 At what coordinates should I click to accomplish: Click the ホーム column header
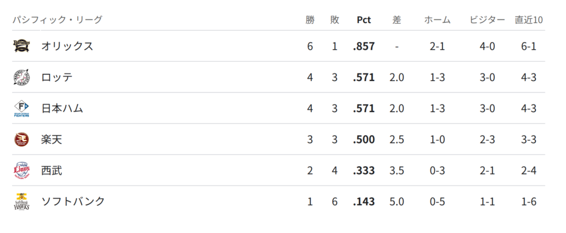(x=437, y=20)
